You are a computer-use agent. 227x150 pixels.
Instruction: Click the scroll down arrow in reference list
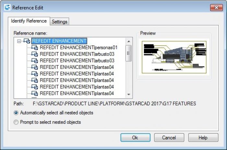coord(128,95)
